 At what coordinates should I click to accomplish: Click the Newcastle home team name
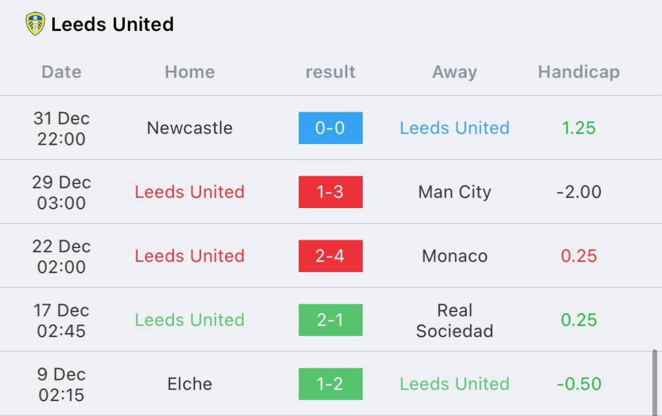coord(189,128)
